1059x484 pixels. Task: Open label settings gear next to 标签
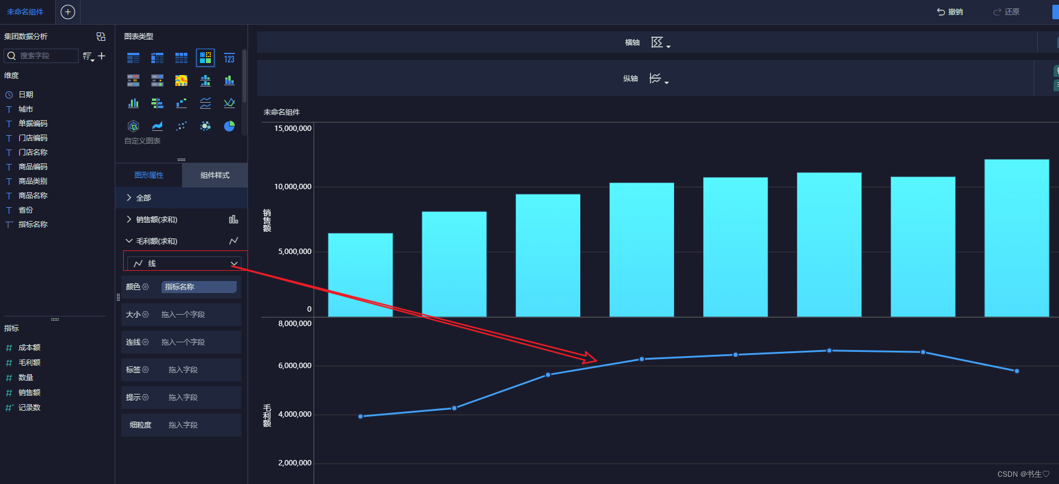145,370
